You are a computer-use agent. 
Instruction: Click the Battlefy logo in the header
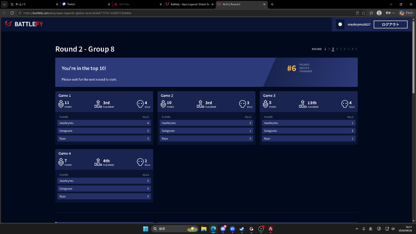[x=24, y=24]
